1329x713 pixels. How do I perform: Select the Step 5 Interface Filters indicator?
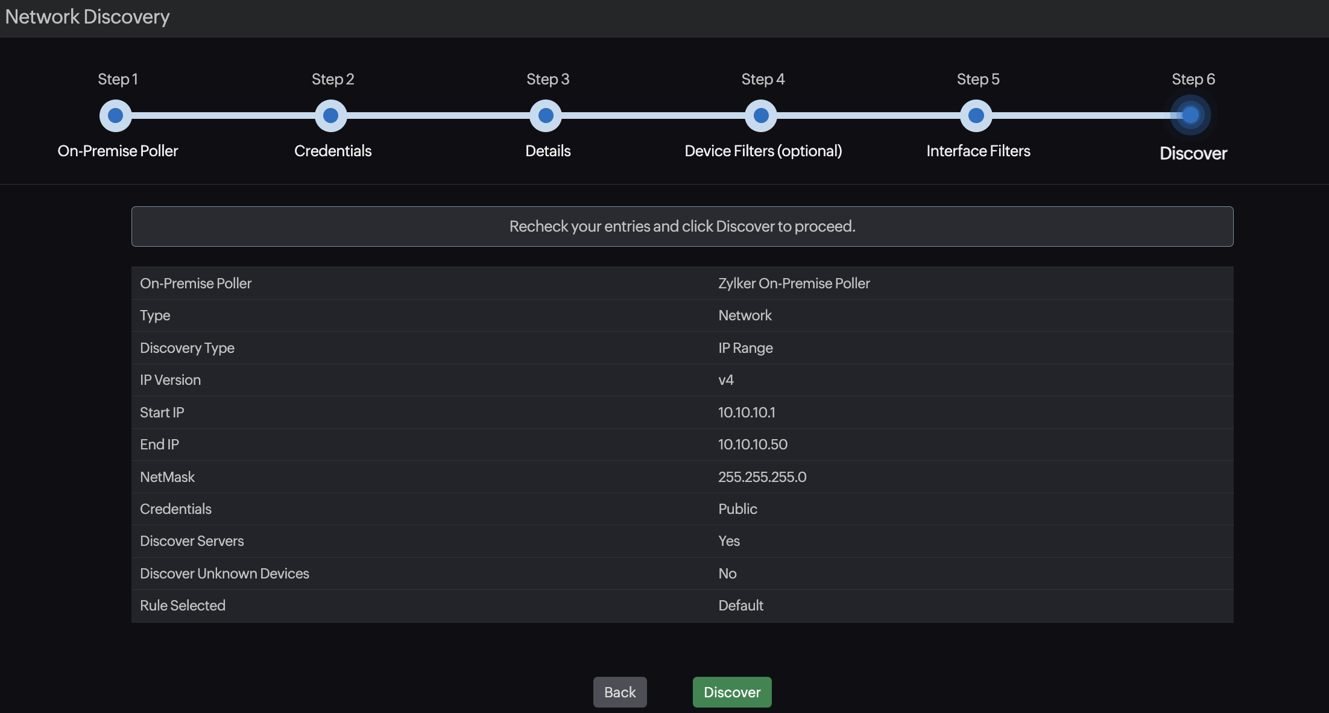(976, 115)
